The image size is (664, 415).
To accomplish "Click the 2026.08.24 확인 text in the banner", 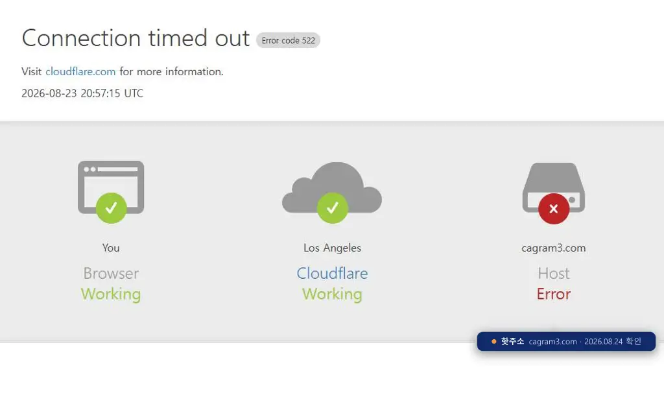I will tap(613, 341).
